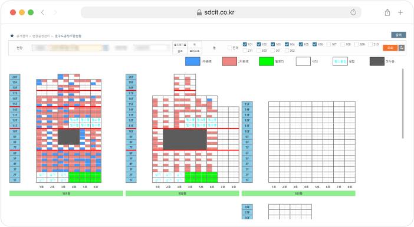Click the forward arrow in browser
This screenshot has height=227, width=414.
click(55, 12)
